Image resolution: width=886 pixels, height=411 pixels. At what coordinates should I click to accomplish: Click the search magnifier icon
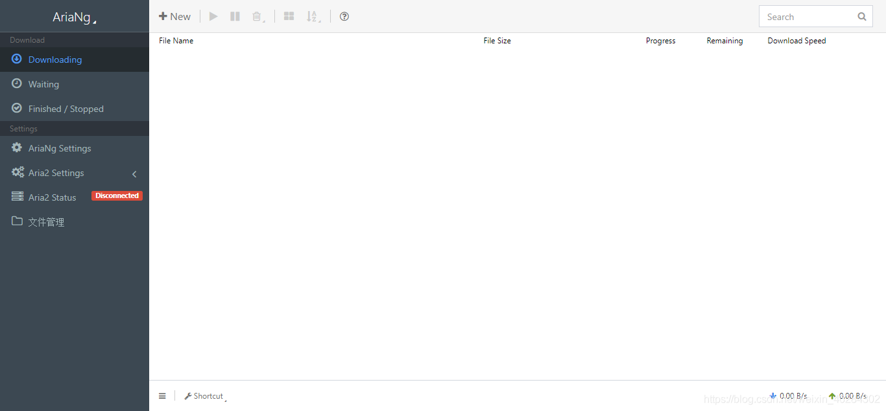tap(861, 17)
